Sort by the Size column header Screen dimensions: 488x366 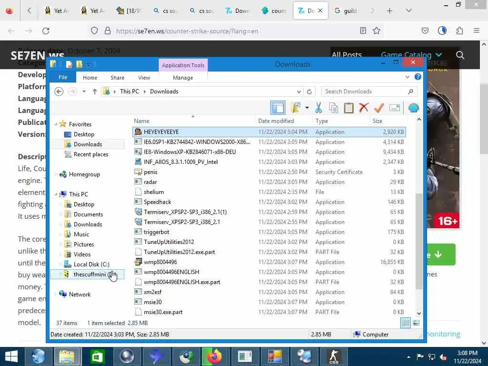[388, 121]
